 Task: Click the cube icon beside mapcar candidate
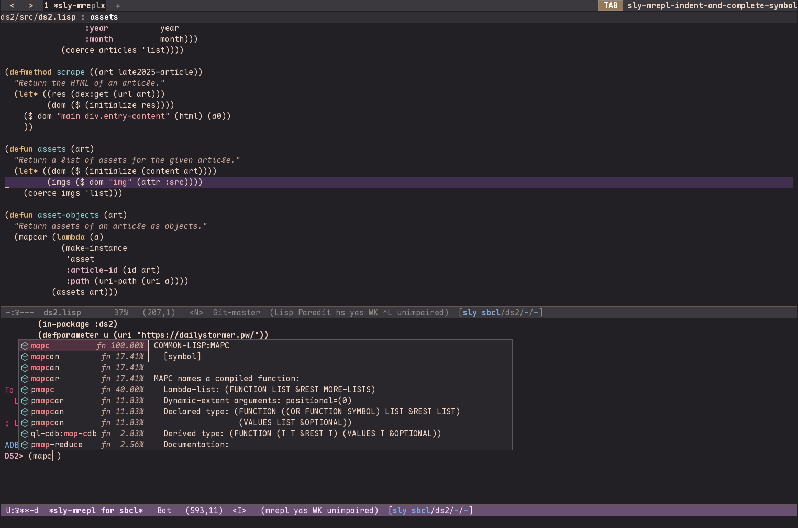point(25,379)
